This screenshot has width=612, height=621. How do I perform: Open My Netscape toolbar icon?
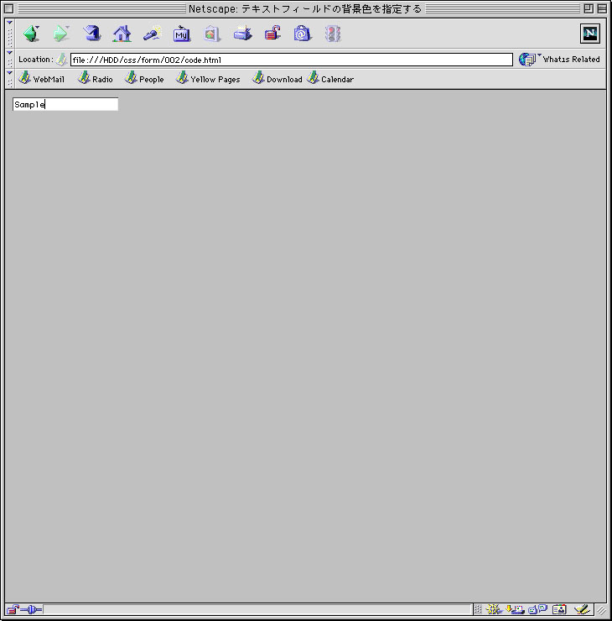[182, 34]
